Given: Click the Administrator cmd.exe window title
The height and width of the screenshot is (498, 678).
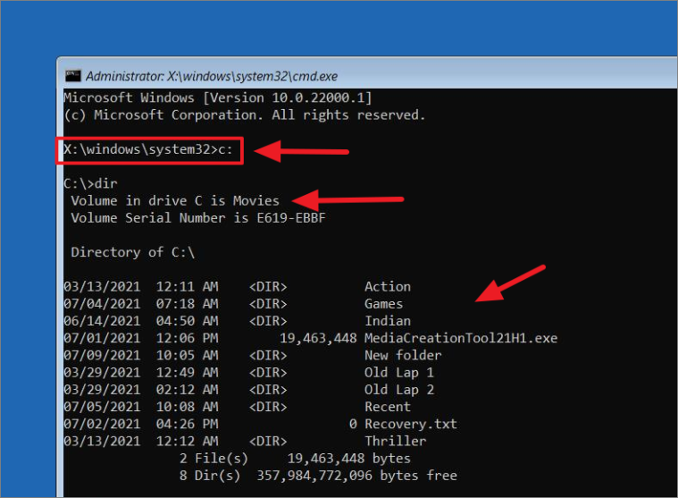Looking at the screenshot, I should pyautogui.click(x=212, y=77).
